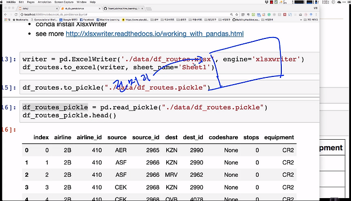Open the Edit menu
Viewport: 351px width, 201px height.
pyautogui.click(x=21, y=2)
